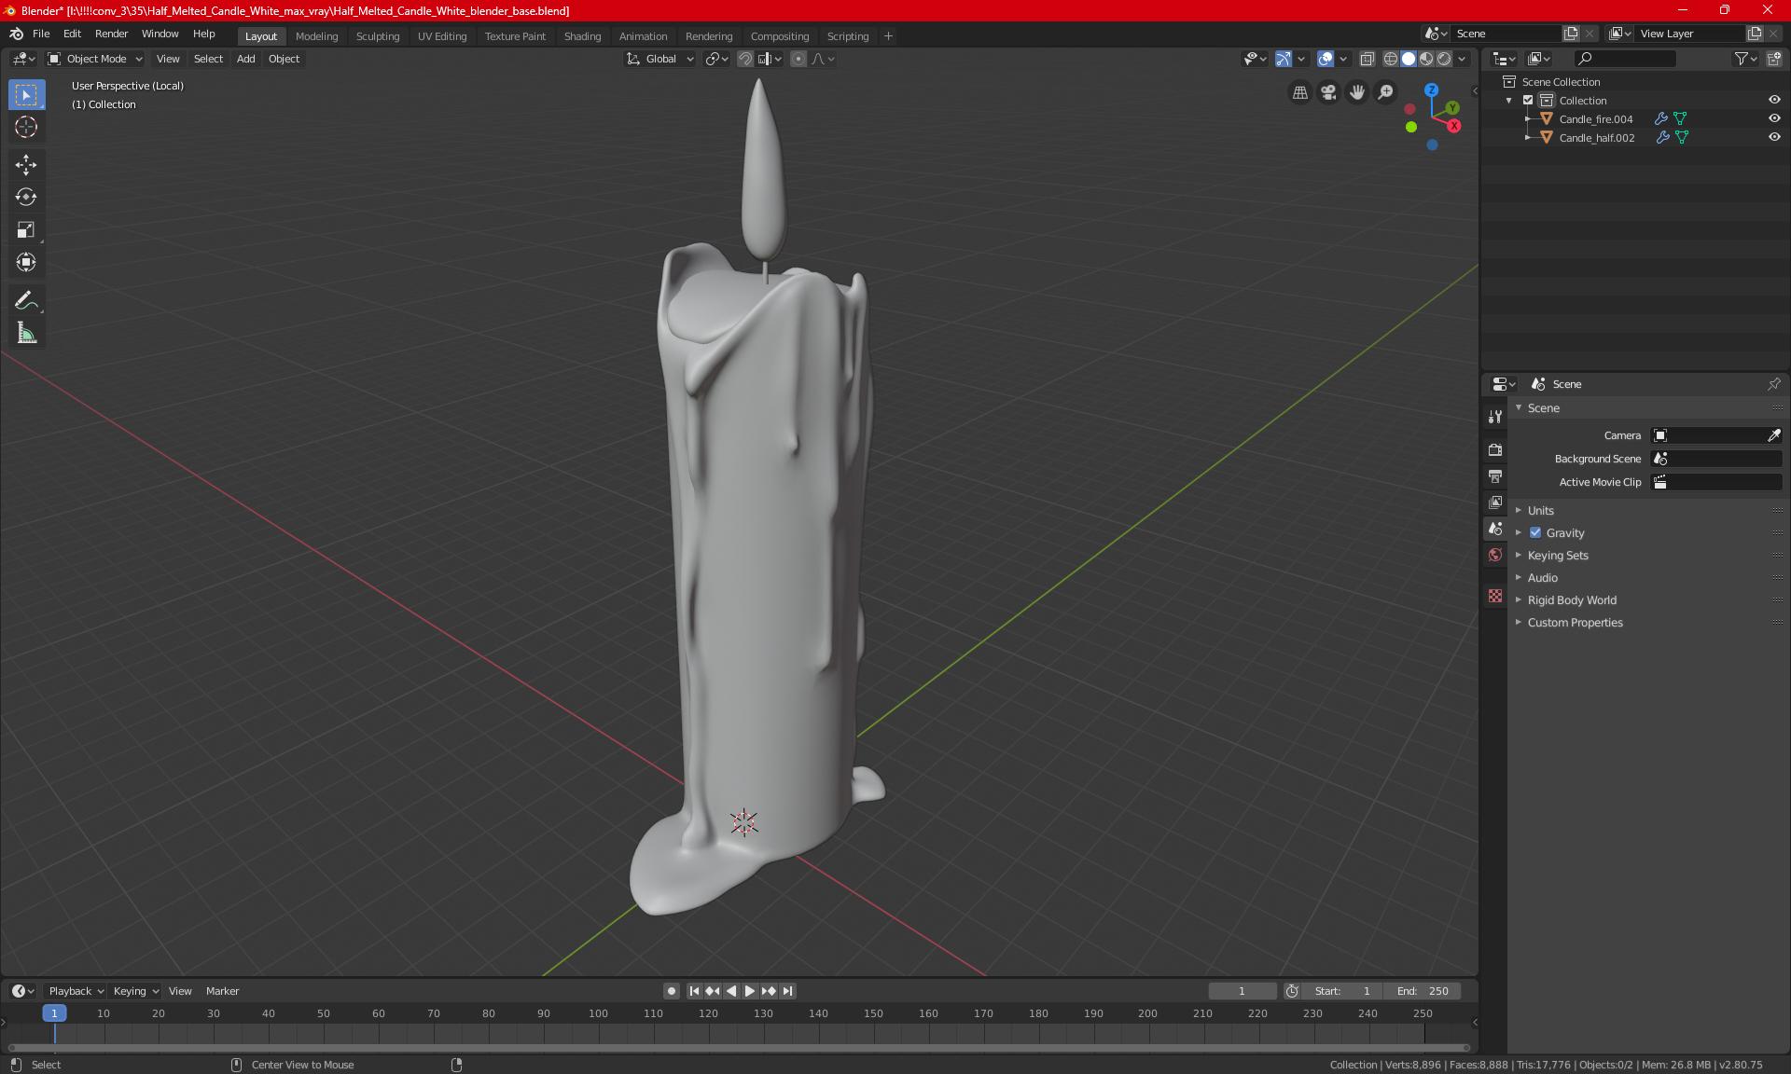Open the Keying popover in timeline
Viewport: 1791px width, 1074px height.
coord(135,991)
